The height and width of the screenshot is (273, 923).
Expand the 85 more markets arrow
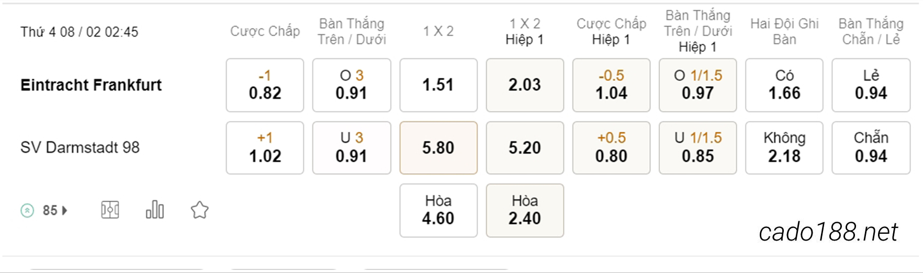(65, 210)
